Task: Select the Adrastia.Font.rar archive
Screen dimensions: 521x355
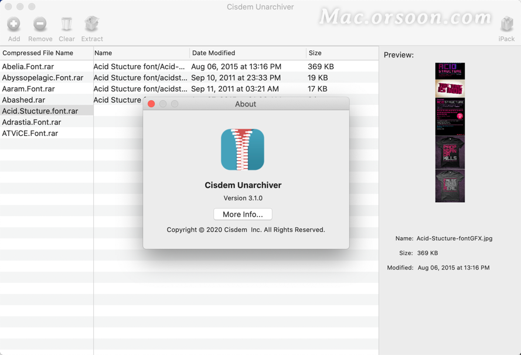Action: tap(32, 122)
